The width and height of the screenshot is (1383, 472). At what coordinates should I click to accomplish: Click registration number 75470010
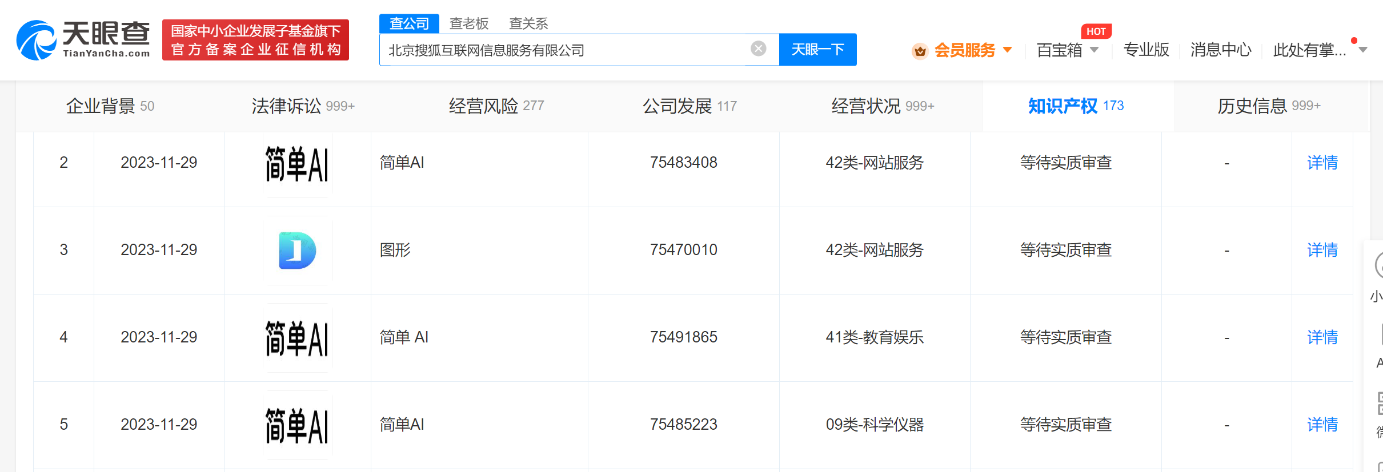pyautogui.click(x=683, y=250)
